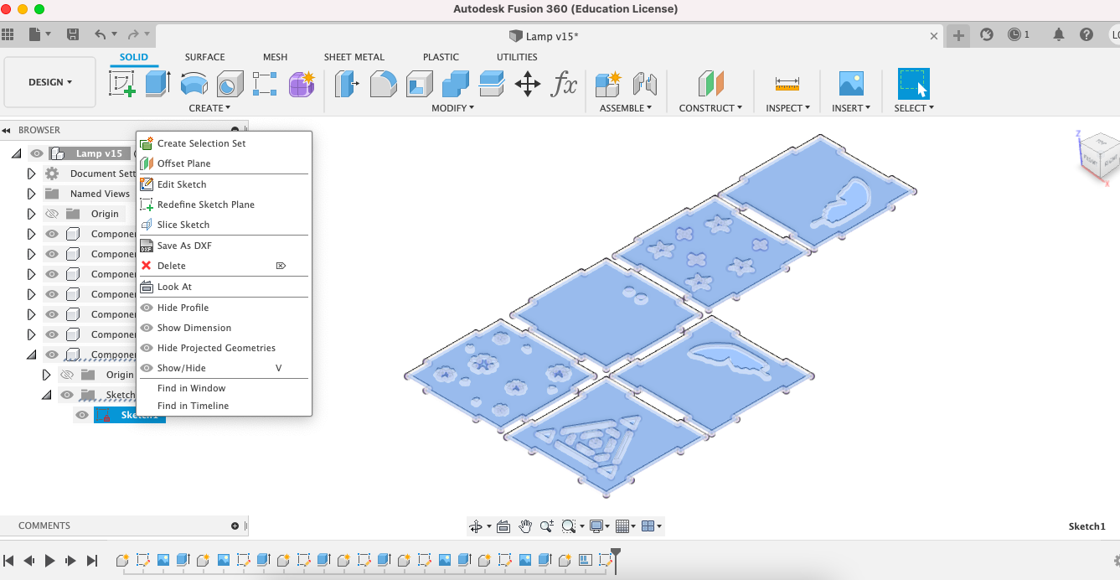Show the hidden Origin folder via its eye
This screenshot has height=580, width=1120.
pyautogui.click(x=52, y=213)
